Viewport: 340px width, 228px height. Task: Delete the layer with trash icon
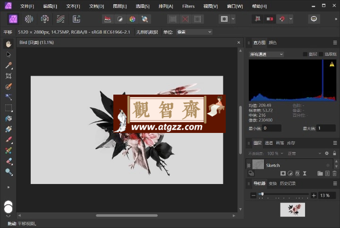point(335,173)
